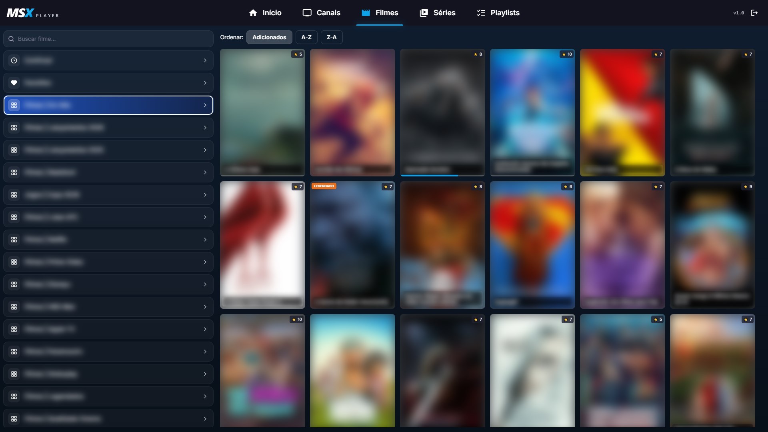The image size is (768, 432).
Task: Select the Filmes tab
Action: point(380,13)
